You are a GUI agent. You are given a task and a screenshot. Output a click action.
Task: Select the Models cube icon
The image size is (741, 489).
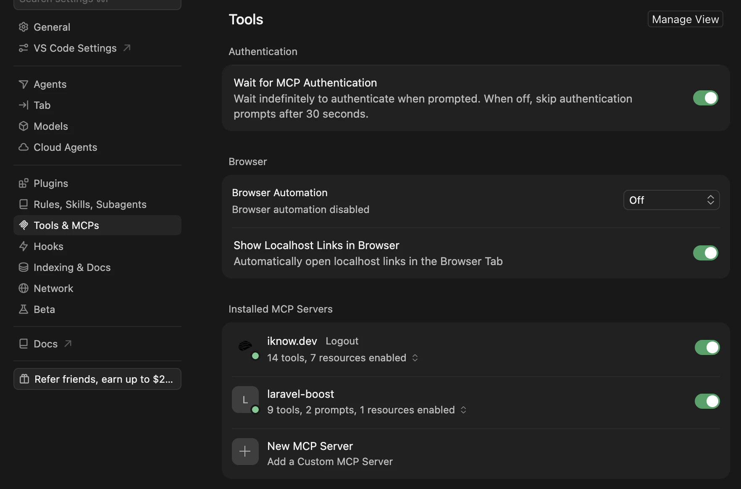point(24,126)
